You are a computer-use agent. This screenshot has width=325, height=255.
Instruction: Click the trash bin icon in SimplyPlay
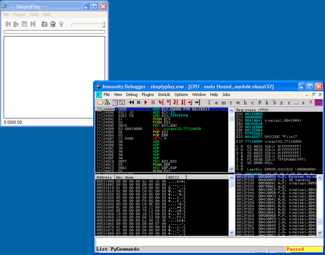[x=53, y=24]
